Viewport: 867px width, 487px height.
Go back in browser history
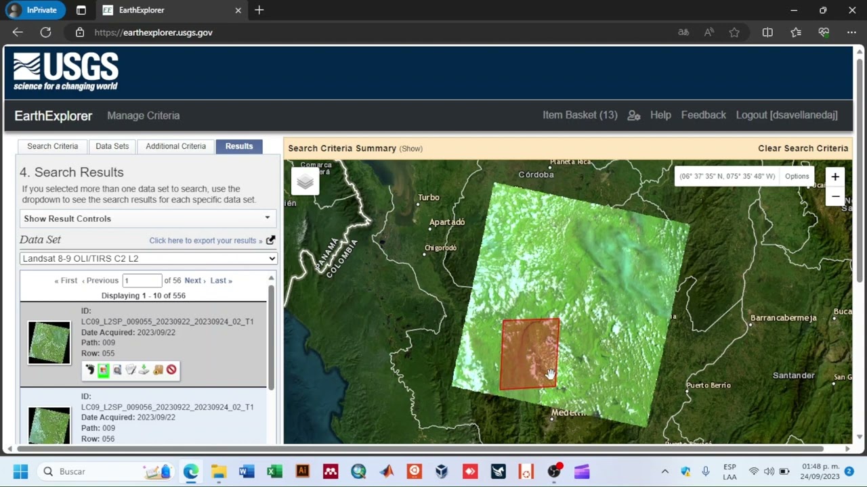click(x=18, y=32)
